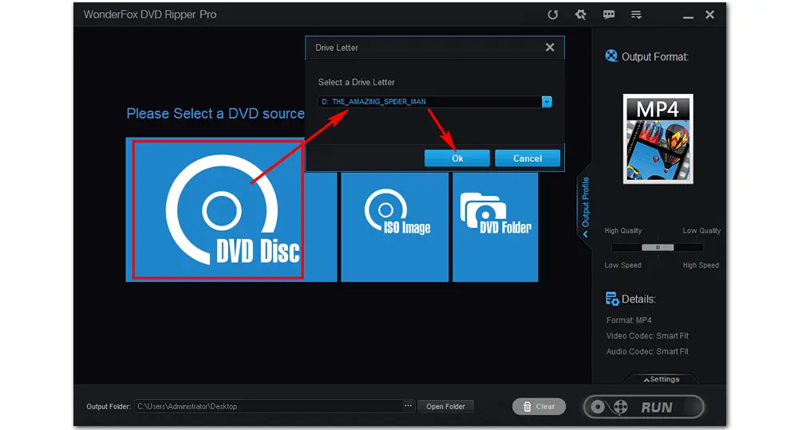Click the output folder path field
This screenshot has width=798, height=430.
coord(268,406)
